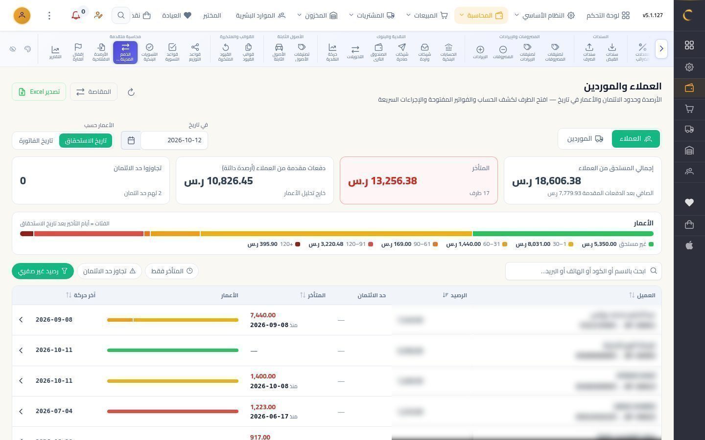This screenshot has height=440, width=705.
Task: Select aging by تاريخ الاستحقاق
Action: click(86, 140)
